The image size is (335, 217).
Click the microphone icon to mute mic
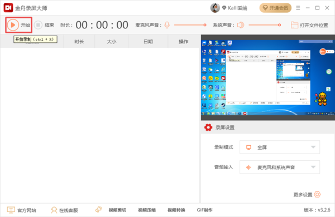pos(167,25)
